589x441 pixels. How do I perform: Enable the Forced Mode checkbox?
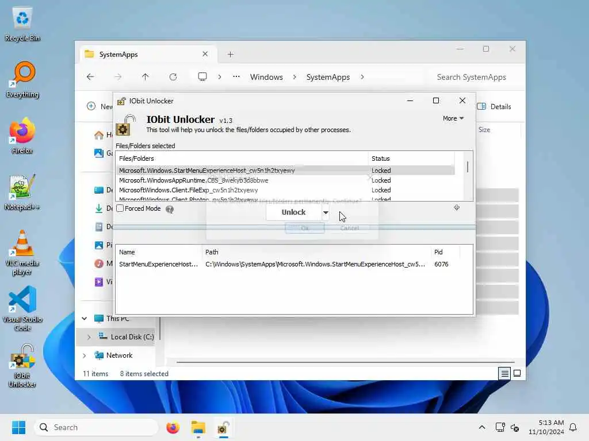120,208
